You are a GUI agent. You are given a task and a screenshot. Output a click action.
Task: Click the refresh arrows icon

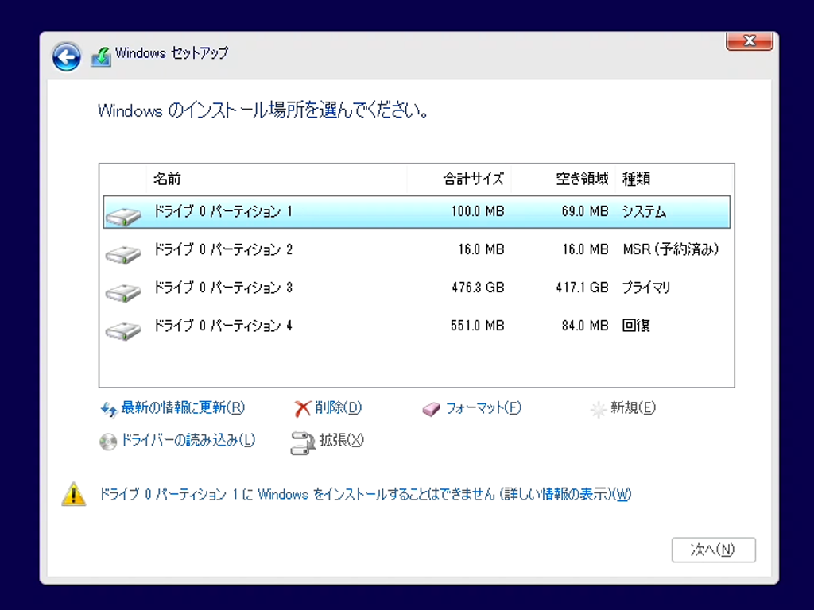[108, 409]
